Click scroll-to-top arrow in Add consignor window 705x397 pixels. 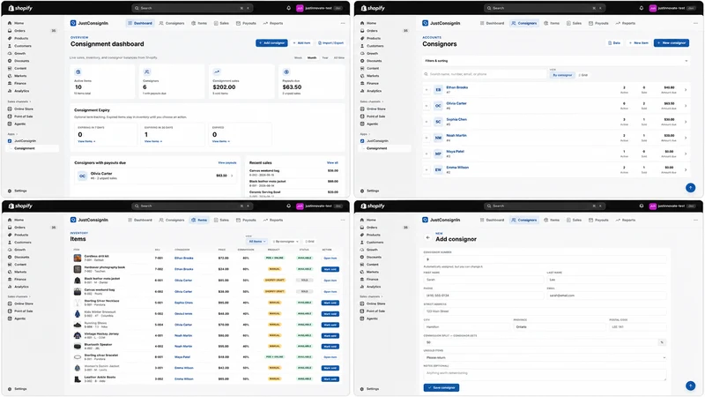690,386
